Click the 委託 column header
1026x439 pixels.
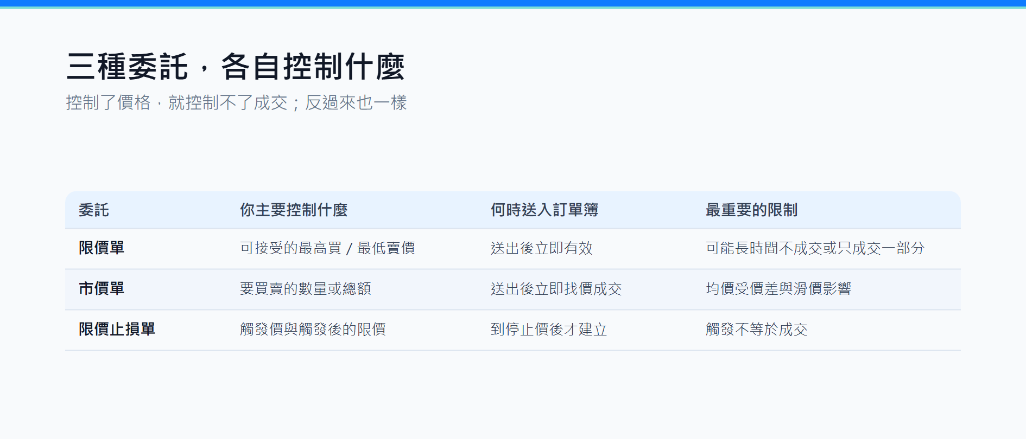pyautogui.click(x=94, y=210)
